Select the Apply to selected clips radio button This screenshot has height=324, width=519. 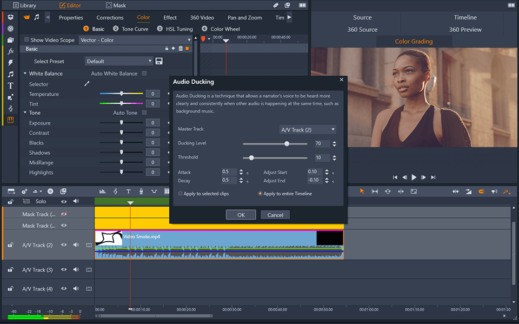point(181,194)
